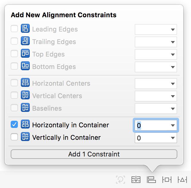Click the Align constraints bottom bar icon
The width and height of the screenshot is (191, 188).
151,179
